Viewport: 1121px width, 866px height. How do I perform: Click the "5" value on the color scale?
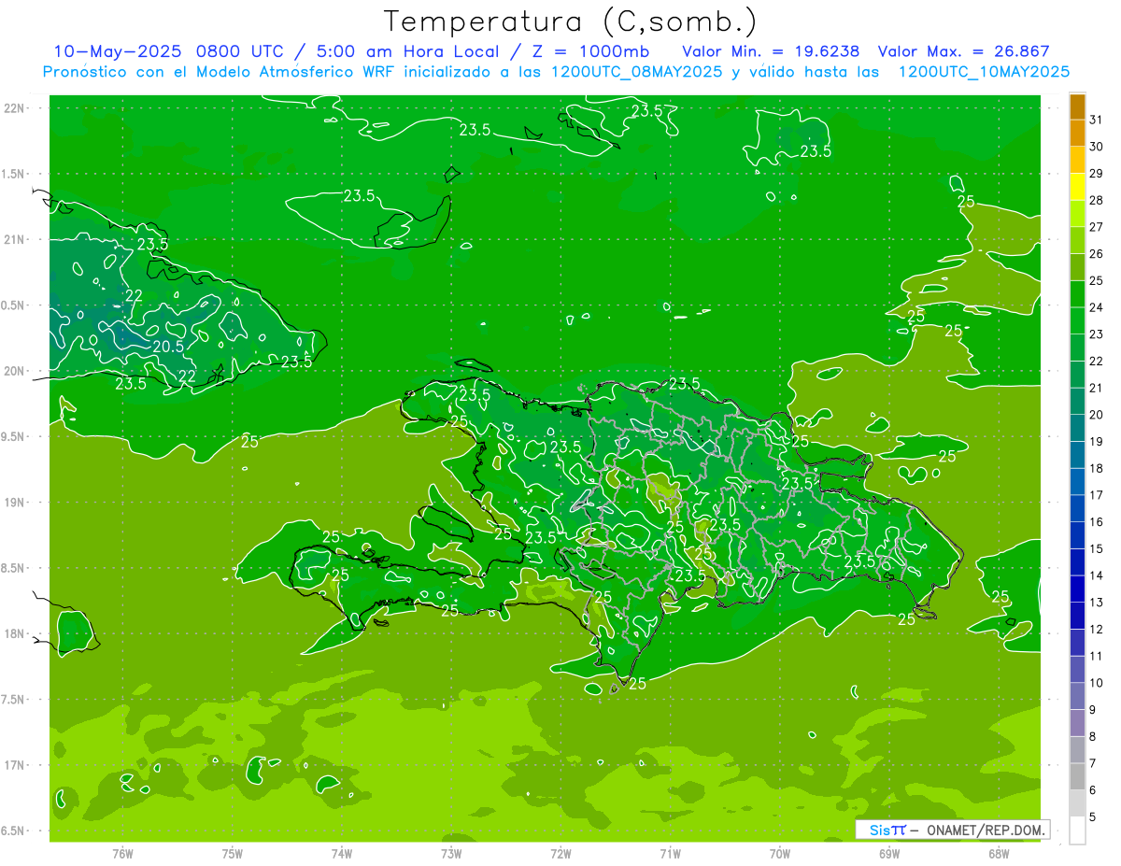point(1093,816)
